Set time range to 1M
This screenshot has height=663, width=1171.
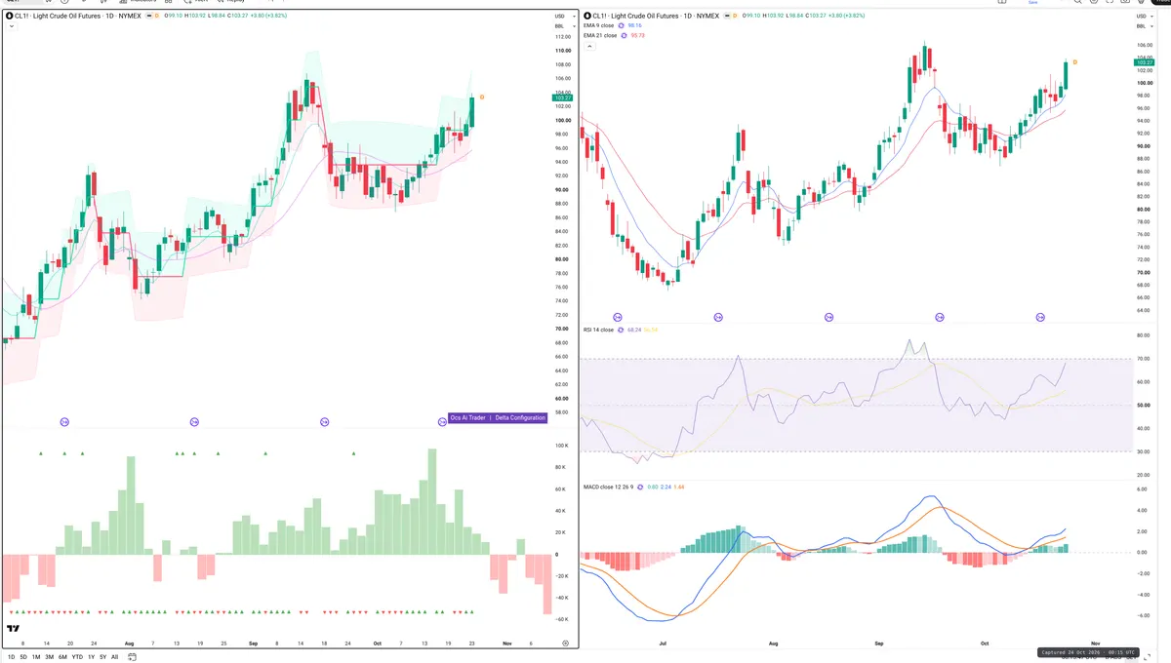[x=36, y=656]
